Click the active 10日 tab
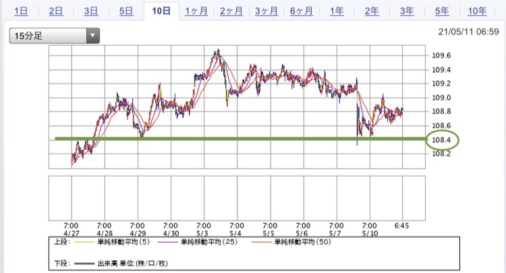 pos(161,11)
